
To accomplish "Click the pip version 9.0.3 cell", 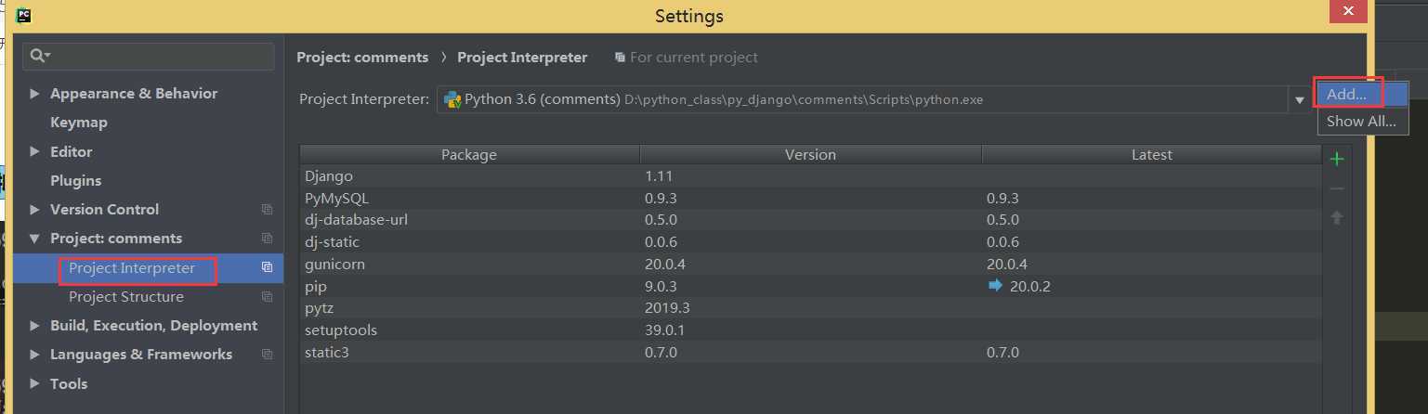I will [x=810, y=287].
